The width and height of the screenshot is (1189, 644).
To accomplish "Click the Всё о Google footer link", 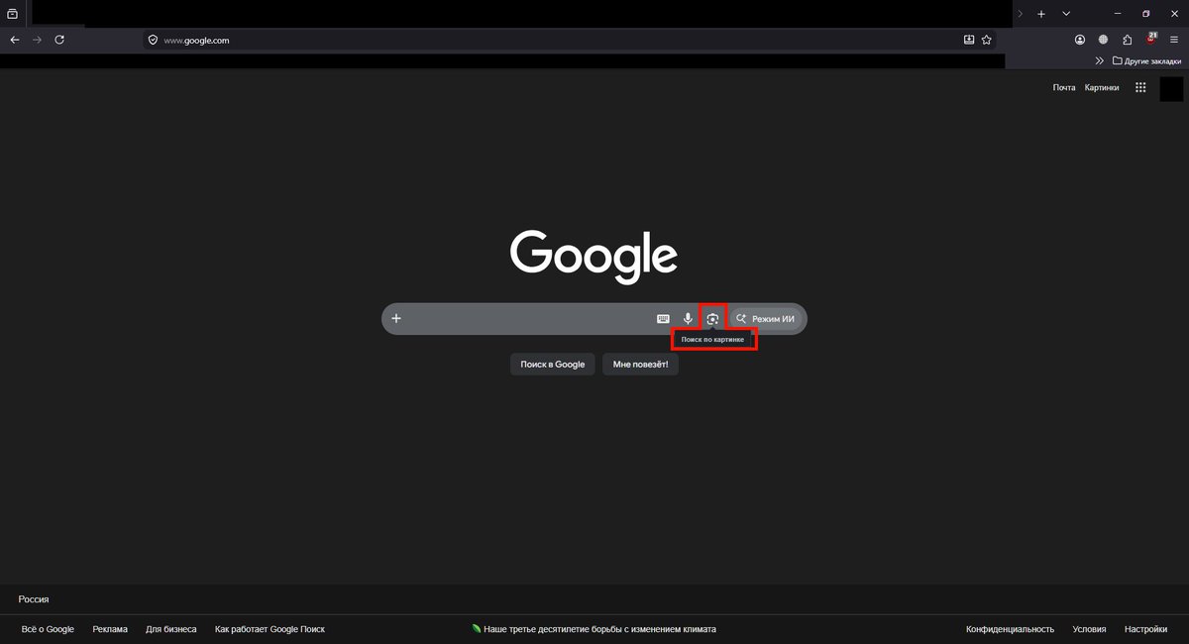I will click(x=48, y=629).
